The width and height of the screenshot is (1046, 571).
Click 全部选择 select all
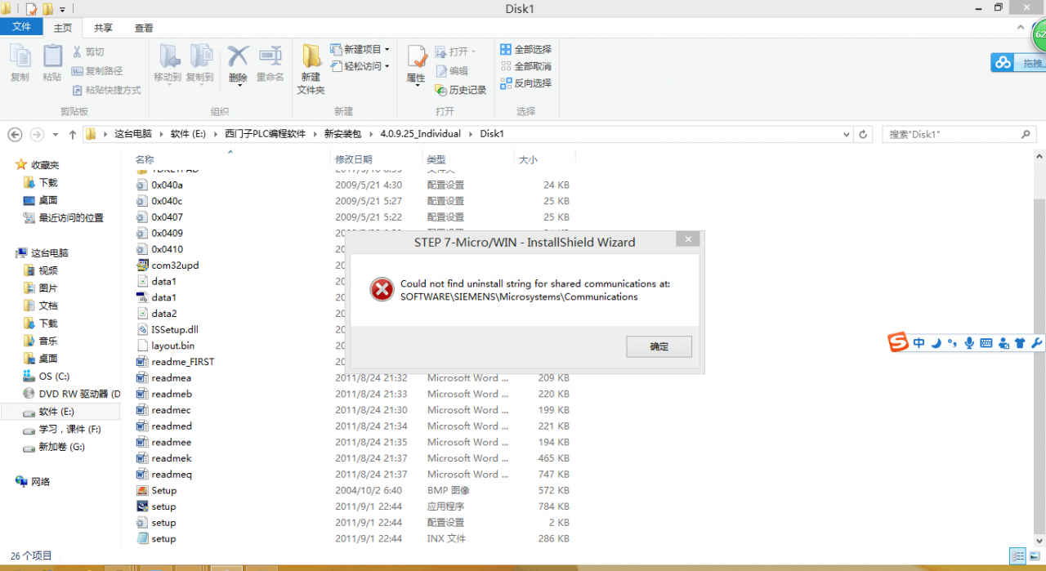(525, 50)
